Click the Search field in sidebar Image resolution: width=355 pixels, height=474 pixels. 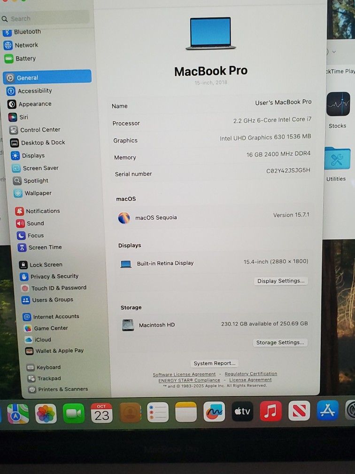[x=45, y=19]
